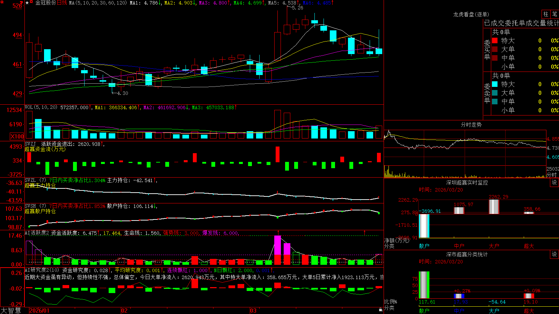Click the red gear icon beside the star
The width and height of the screenshot is (559, 314).
pyautogui.click(x=32, y=2)
